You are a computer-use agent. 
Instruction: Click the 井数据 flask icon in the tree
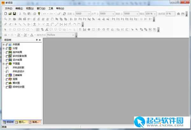(10, 44)
